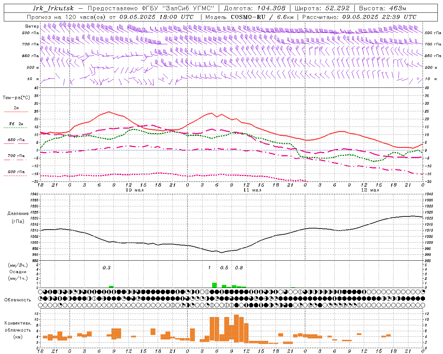This screenshot has width=443, height=354.
Task: Click the tallest green precipitation bar
Action: 215,285
